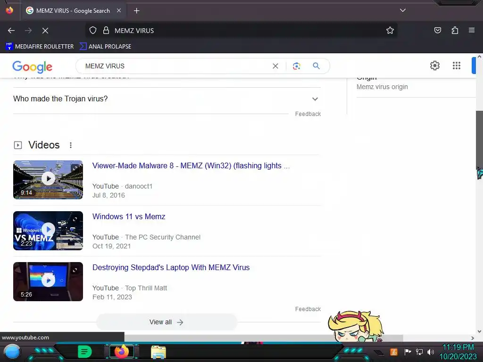This screenshot has height=362, width=483.
Task: Open Google settings gear icon
Action: tap(434, 66)
